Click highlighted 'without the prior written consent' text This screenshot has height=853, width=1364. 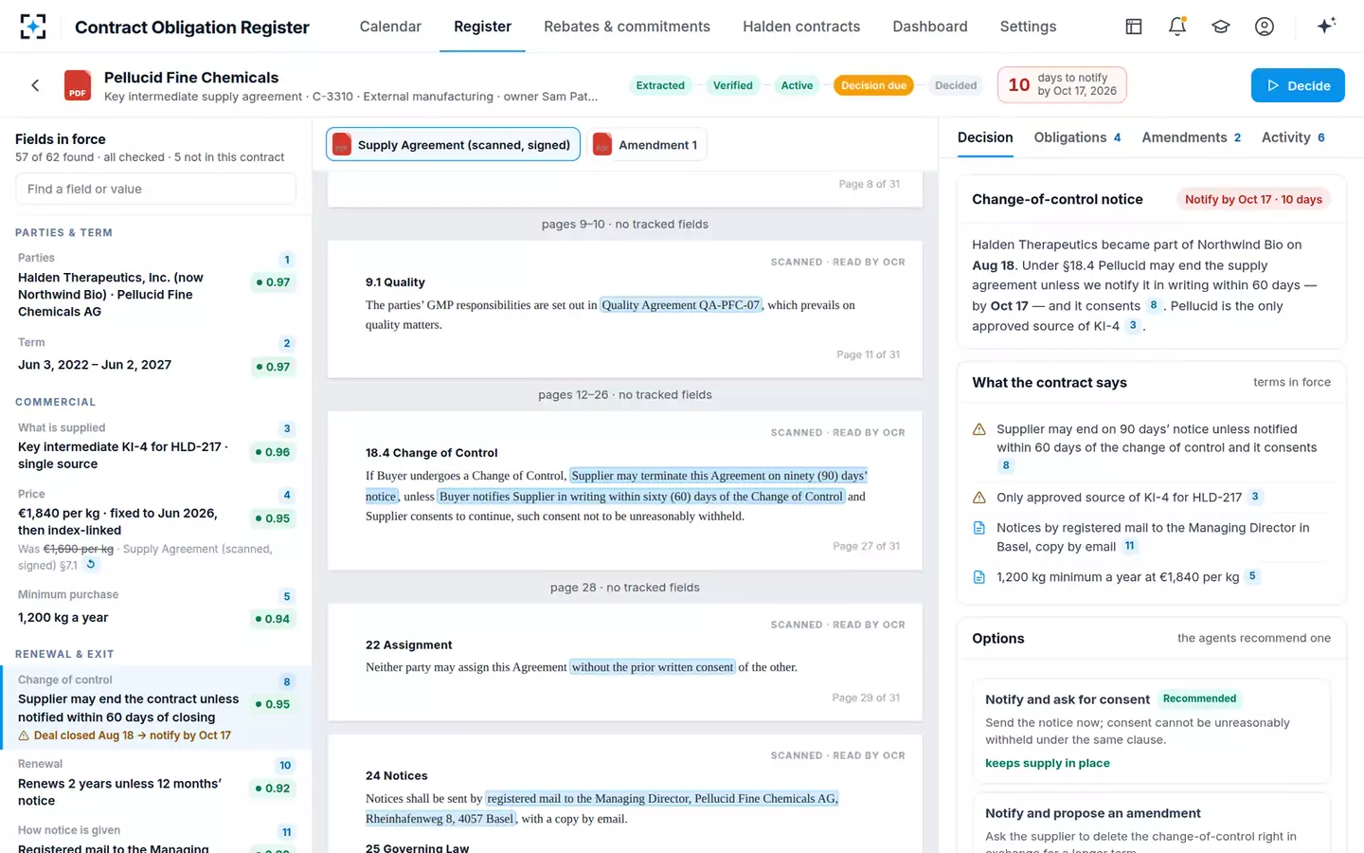[x=653, y=667]
